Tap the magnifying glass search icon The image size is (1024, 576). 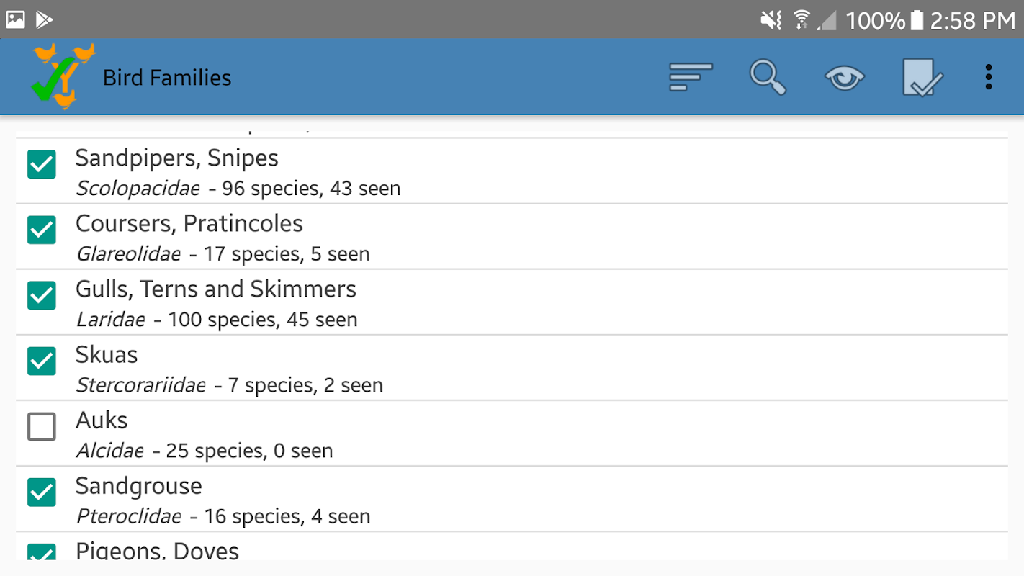(x=768, y=77)
